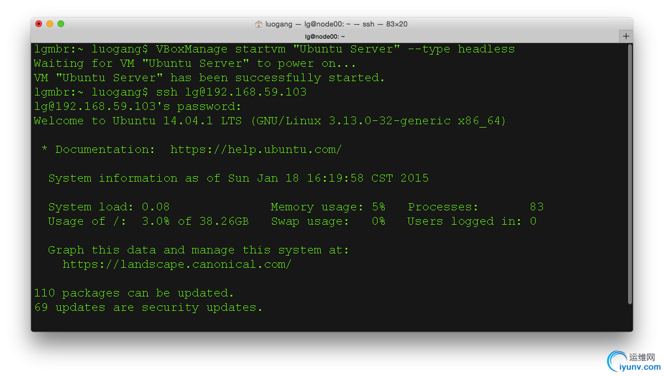Viewport: 664px width, 376px height.
Task: Open the https://help.ubuntu.com/ link
Action: coord(256,150)
